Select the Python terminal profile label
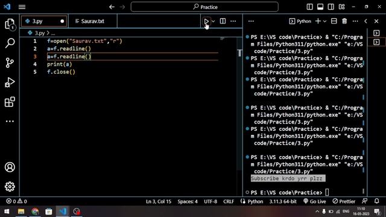The height and width of the screenshot is (217, 386). 300,21
